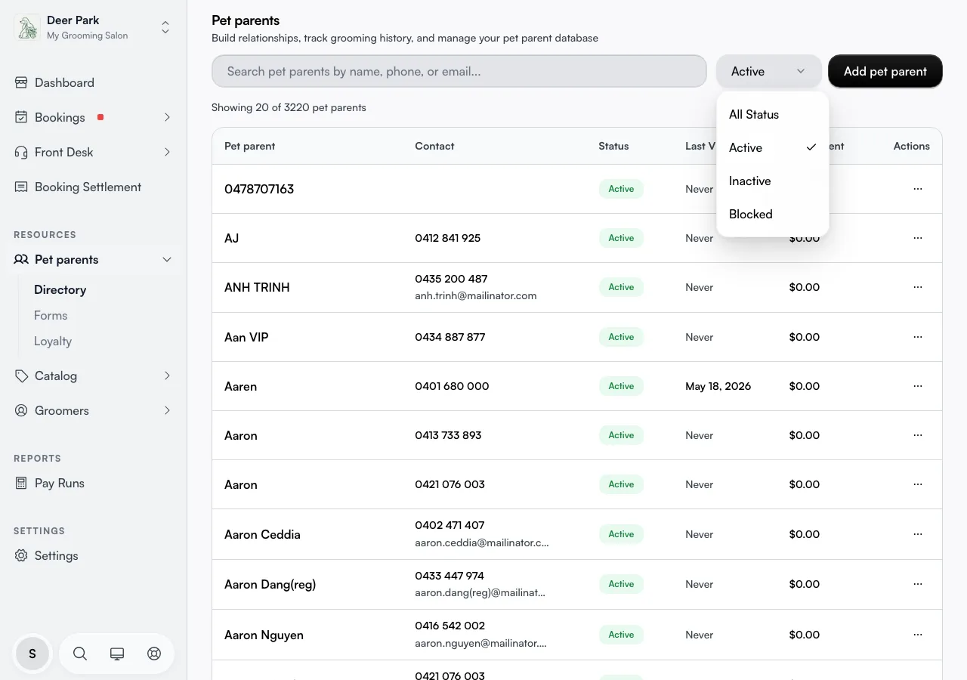The height and width of the screenshot is (680, 967).
Task: Click email anh.trinh@mailinator.com
Action: 476,295
